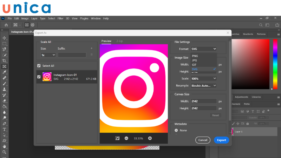Image resolution: width=281 pixels, height=158 pixels.
Task: Open the 1x Size dropdown
Action: click(48, 55)
